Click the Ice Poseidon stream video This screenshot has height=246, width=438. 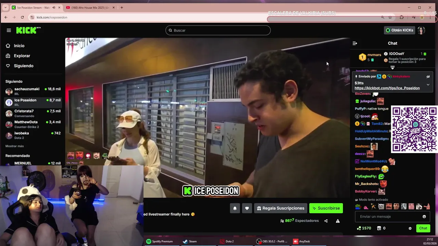click(207, 118)
